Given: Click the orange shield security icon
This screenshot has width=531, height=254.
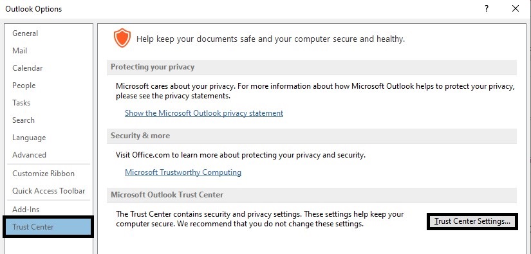Looking at the screenshot, I should point(122,38).
